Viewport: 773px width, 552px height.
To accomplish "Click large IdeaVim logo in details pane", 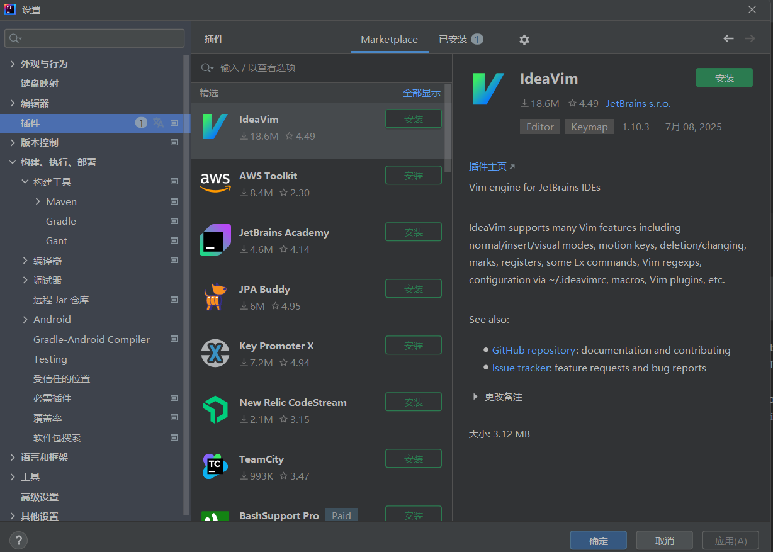I will point(488,89).
